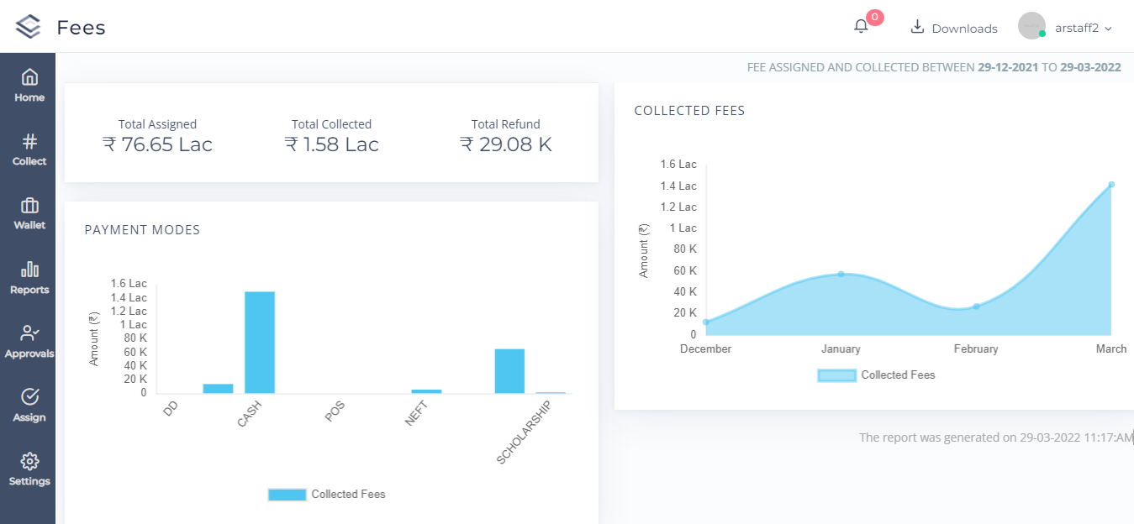Select the Assign icon
The image size is (1134, 524).
29,406
